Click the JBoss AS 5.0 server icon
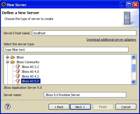The image size is (140, 114). pyautogui.click(x=18, y=81)
